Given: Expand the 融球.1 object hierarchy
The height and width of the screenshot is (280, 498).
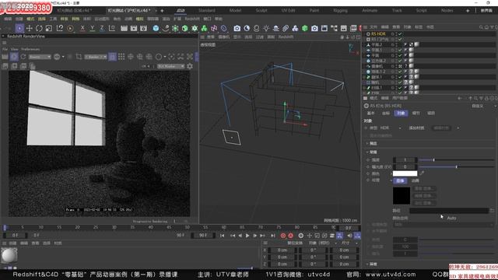Looking at the screenshot, I should click(x=365, y=77).
